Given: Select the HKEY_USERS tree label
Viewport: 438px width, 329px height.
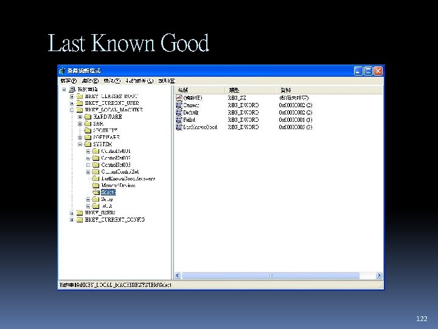Looking at the screenshot, I should click(x=100, y=213).
